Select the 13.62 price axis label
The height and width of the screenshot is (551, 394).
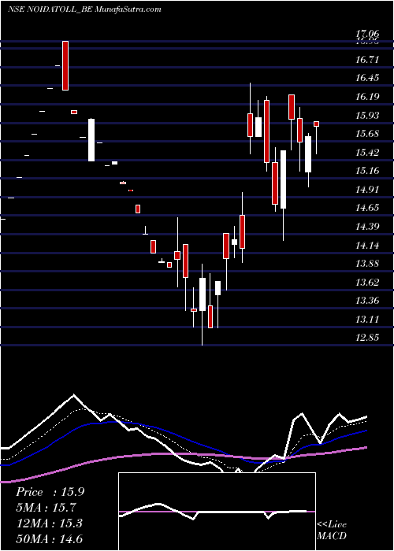(x=367, y=282)
